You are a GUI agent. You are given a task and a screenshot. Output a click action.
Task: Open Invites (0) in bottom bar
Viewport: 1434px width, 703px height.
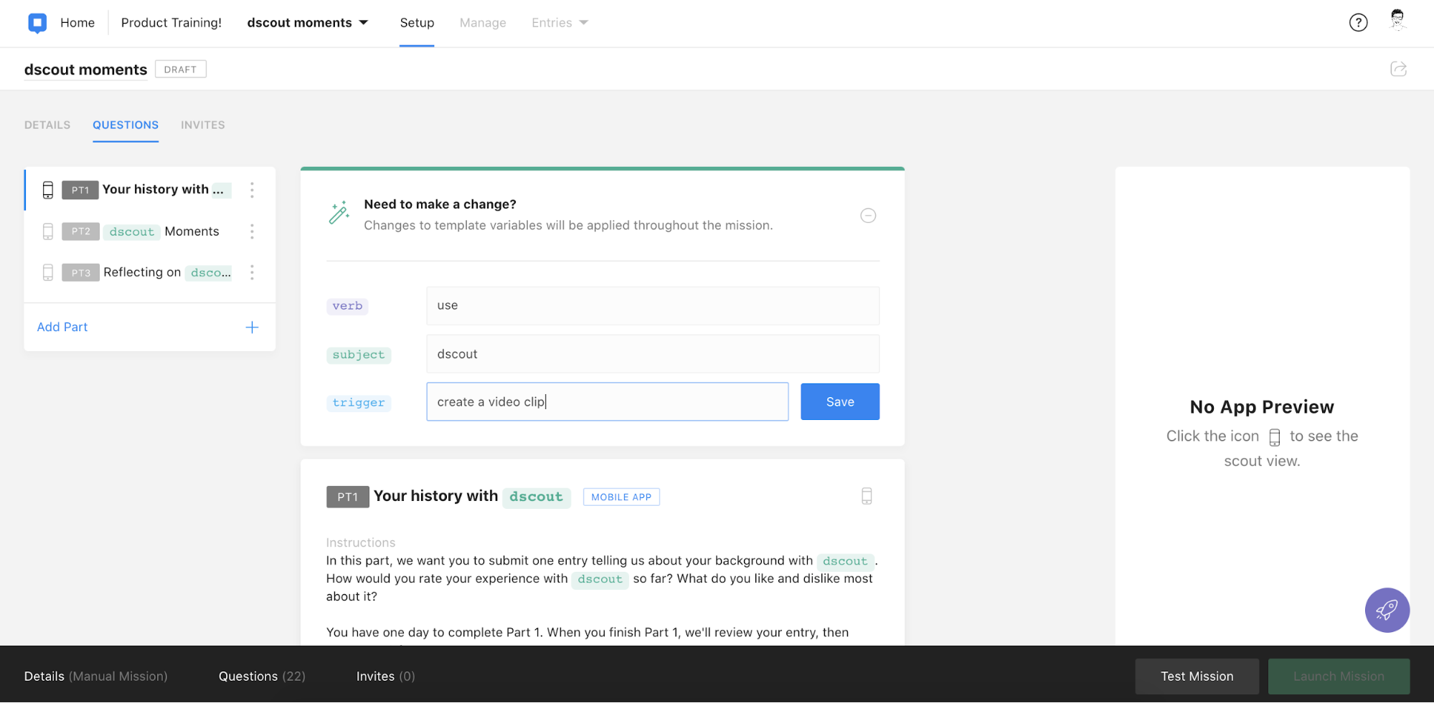(386, 676)
